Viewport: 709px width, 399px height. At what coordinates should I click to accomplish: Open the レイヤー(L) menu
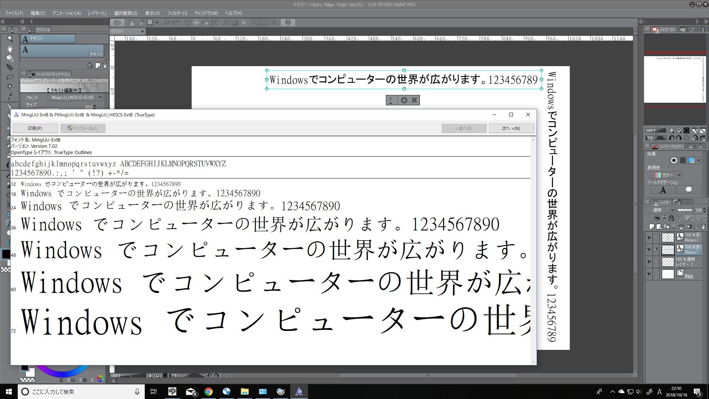tap(97, 13)
